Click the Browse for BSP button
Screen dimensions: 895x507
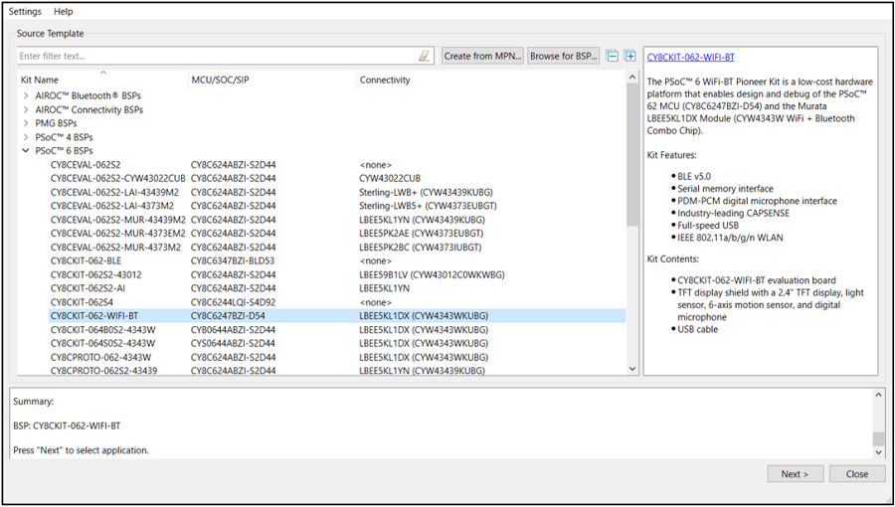(564, 56)
